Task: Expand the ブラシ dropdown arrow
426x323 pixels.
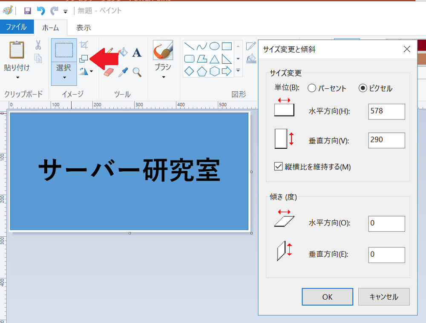Action: [x=163, y=77]
